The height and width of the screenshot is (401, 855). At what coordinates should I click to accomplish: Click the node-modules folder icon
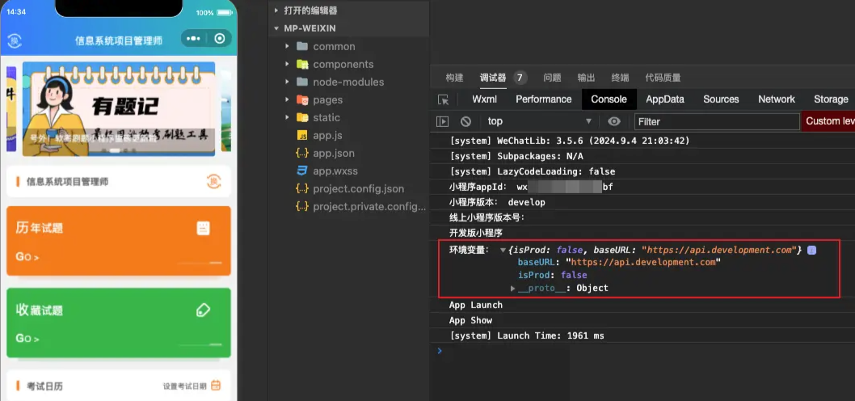point(302,82)
